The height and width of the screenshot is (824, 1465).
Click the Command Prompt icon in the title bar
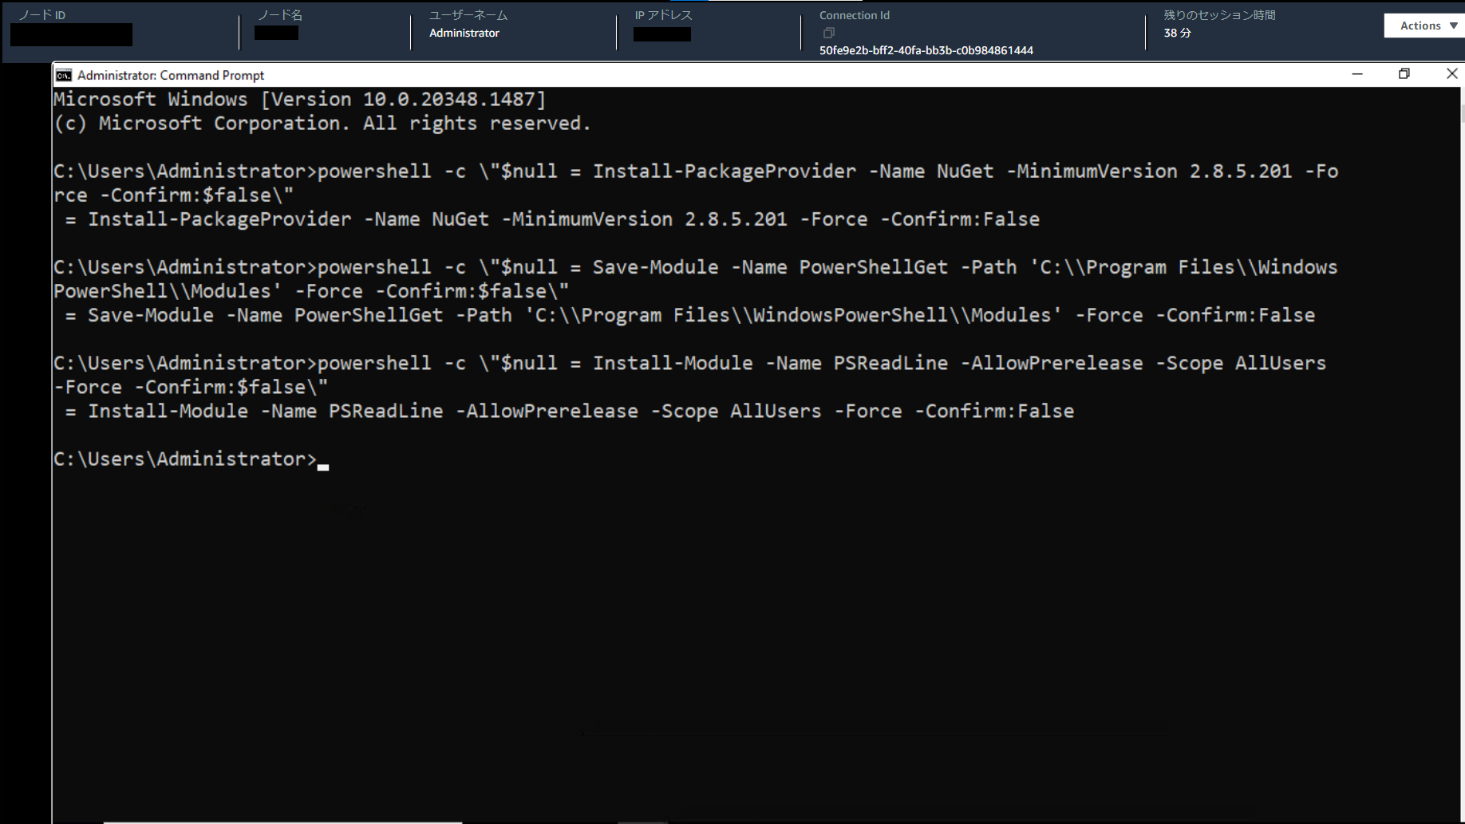click(63, 74)
